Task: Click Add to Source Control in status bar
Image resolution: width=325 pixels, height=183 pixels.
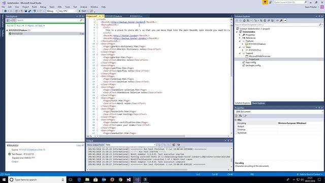Action: (x=310, y=174)
